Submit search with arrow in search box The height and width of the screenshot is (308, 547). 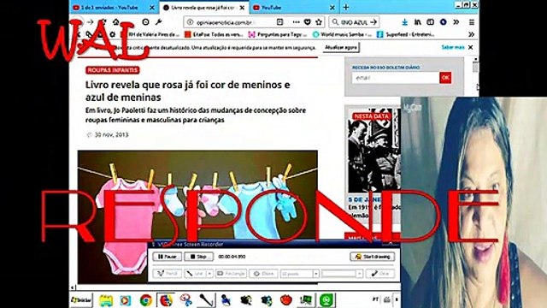tap(373, 22)
